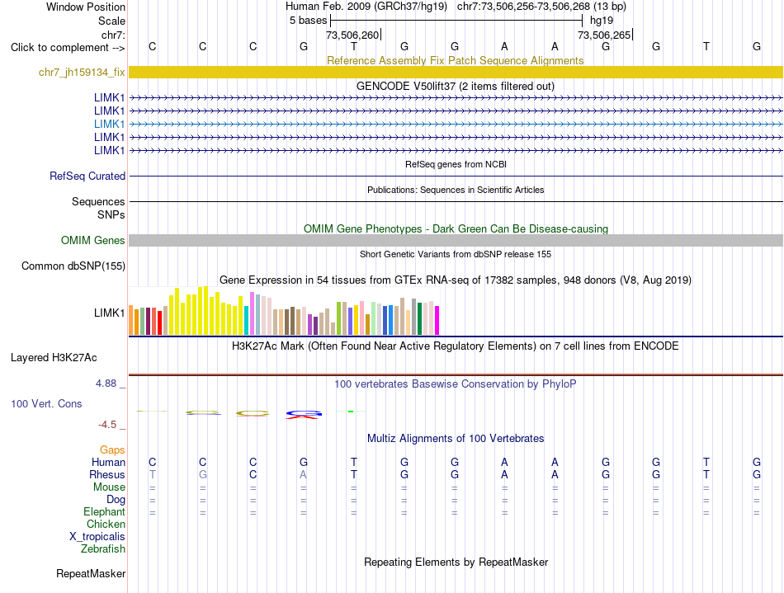
Task: Click the blue and red PhyloP logo glyph
Action: pyautogui.click(x=304, y=414)
